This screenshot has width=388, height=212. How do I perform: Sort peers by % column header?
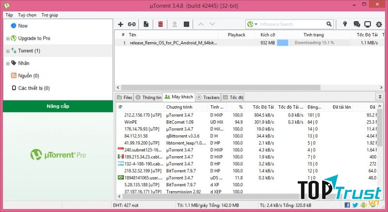[x=241, y=107]
